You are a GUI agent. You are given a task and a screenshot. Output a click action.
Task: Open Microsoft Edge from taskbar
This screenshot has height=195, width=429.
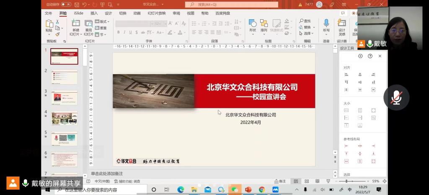[x=180, y=190]
